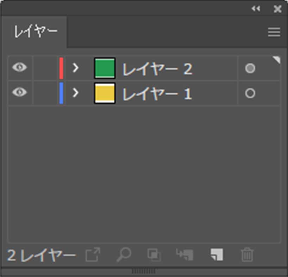Click Create New Sublayer icon
The width and height of the screenshot is (288, 277).
[185, 254]
